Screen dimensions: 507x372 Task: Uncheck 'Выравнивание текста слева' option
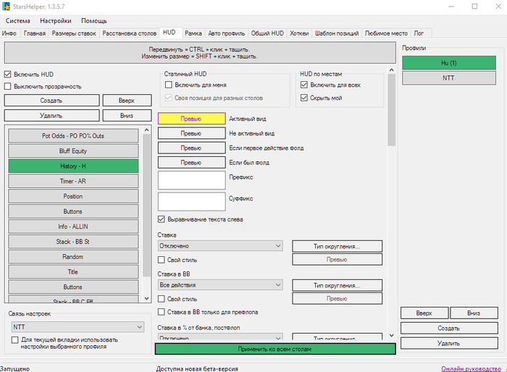pos(162,219)
